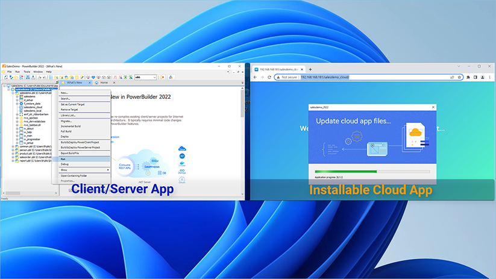Open the Tools menu
Image resolution: width=496 pixels, height=279 pixels.
tap(27, 72)
